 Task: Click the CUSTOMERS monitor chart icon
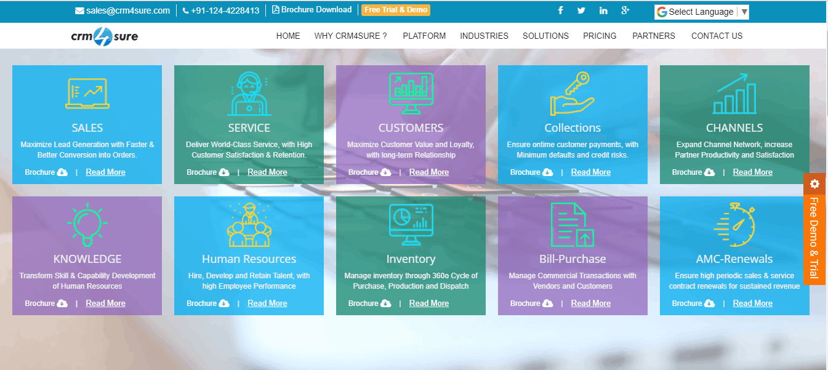(411, 94)
